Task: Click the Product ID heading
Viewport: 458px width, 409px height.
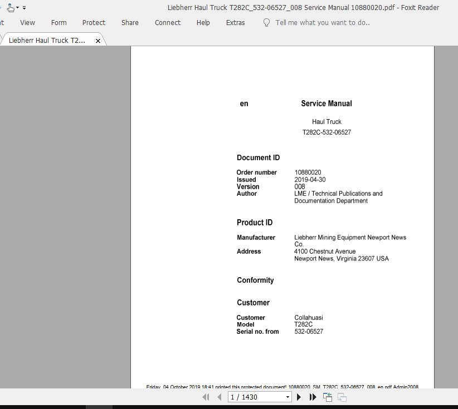Action: pyautogui.click(x=255, y=222)
